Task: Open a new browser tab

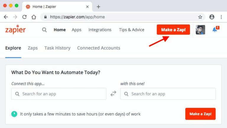Action: (x=98, y=7)
